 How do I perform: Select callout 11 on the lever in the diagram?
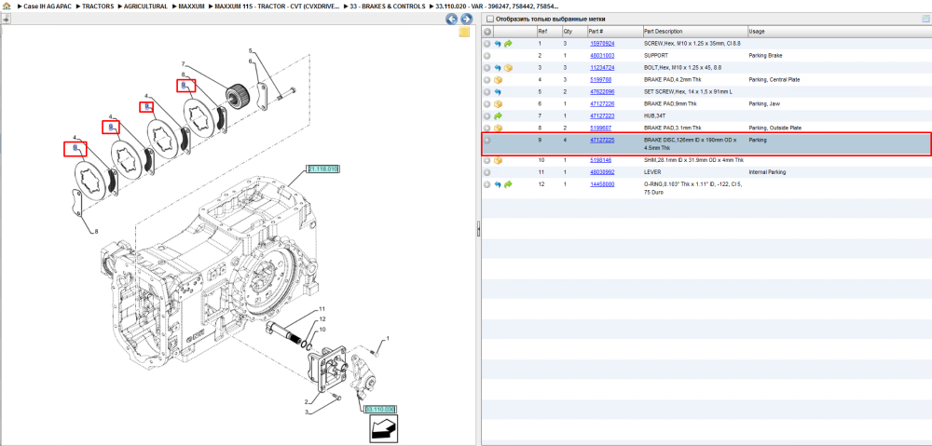tap(322, 309)
